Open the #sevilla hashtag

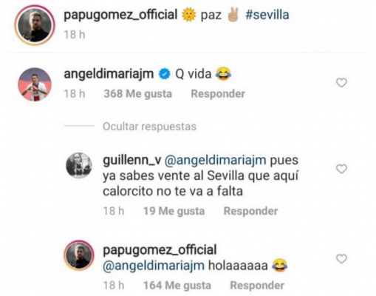point(267,15)
